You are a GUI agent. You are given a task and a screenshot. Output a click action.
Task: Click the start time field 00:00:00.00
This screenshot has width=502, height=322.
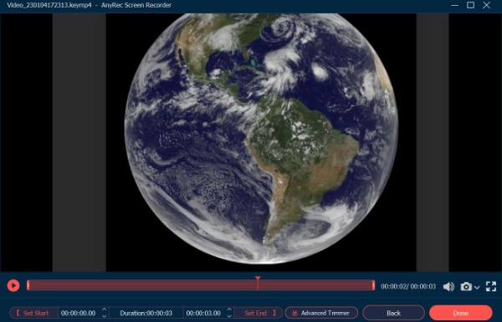pos(79,313)
